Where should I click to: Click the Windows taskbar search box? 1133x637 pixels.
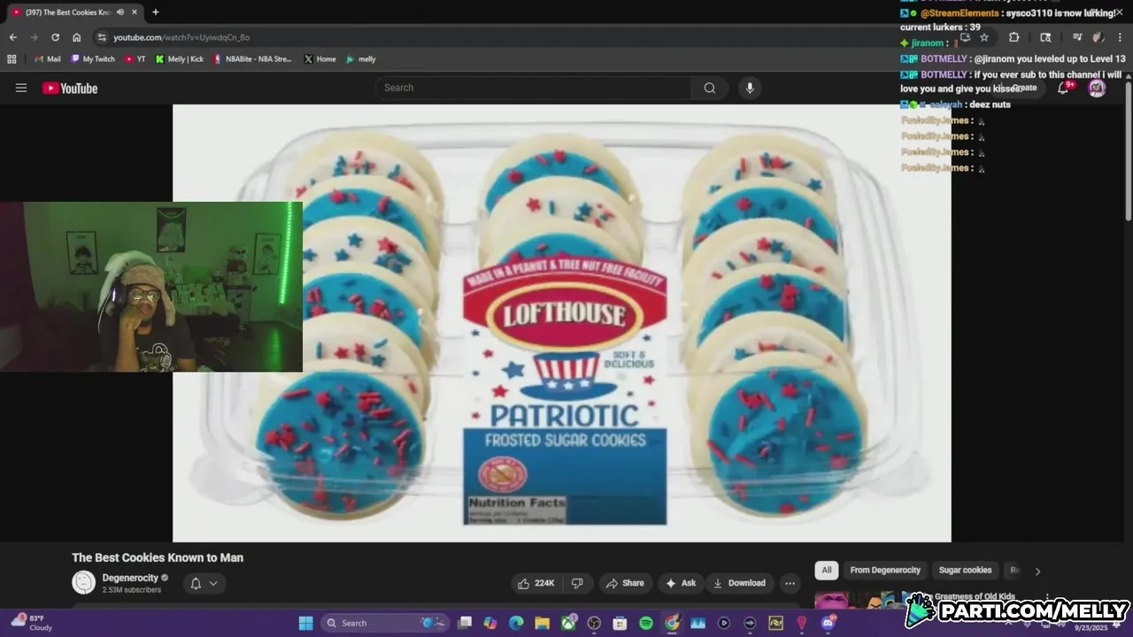tap(384, 623)
